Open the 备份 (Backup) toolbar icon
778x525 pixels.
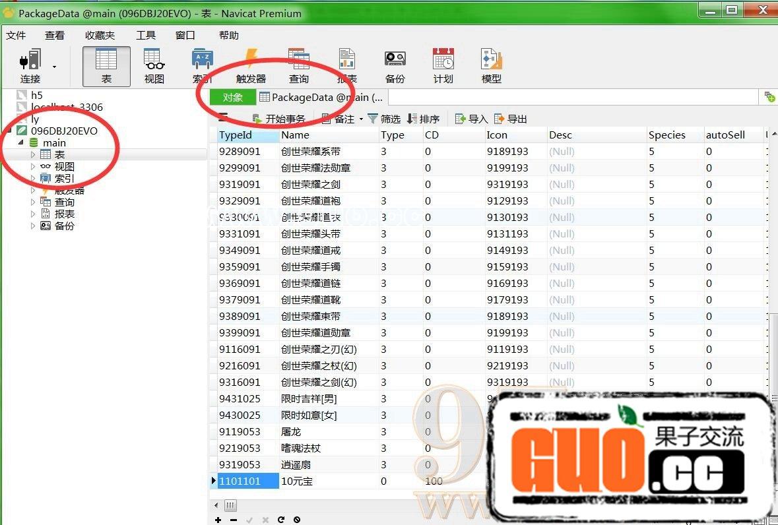[395, 66]
